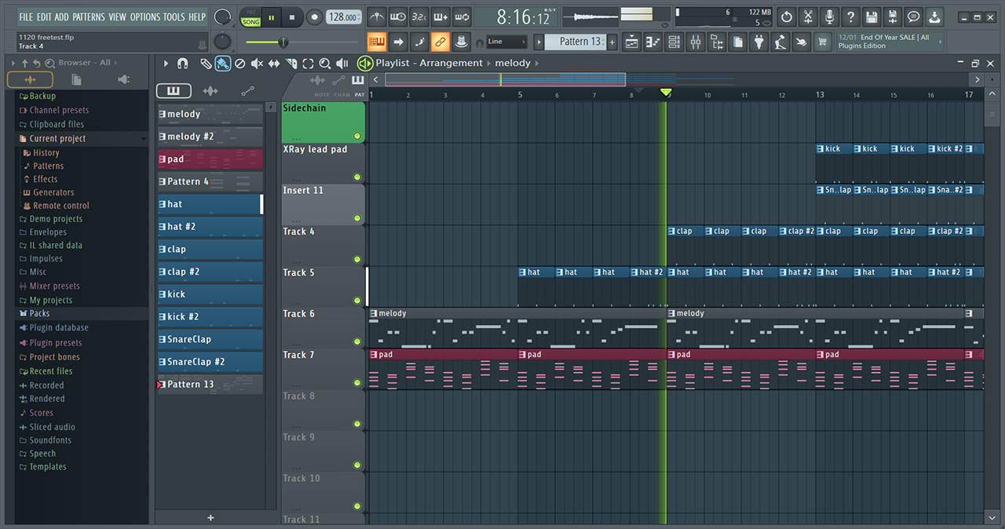Open the playlist options menu arrow
The image size is (1005, 529).
166,64
